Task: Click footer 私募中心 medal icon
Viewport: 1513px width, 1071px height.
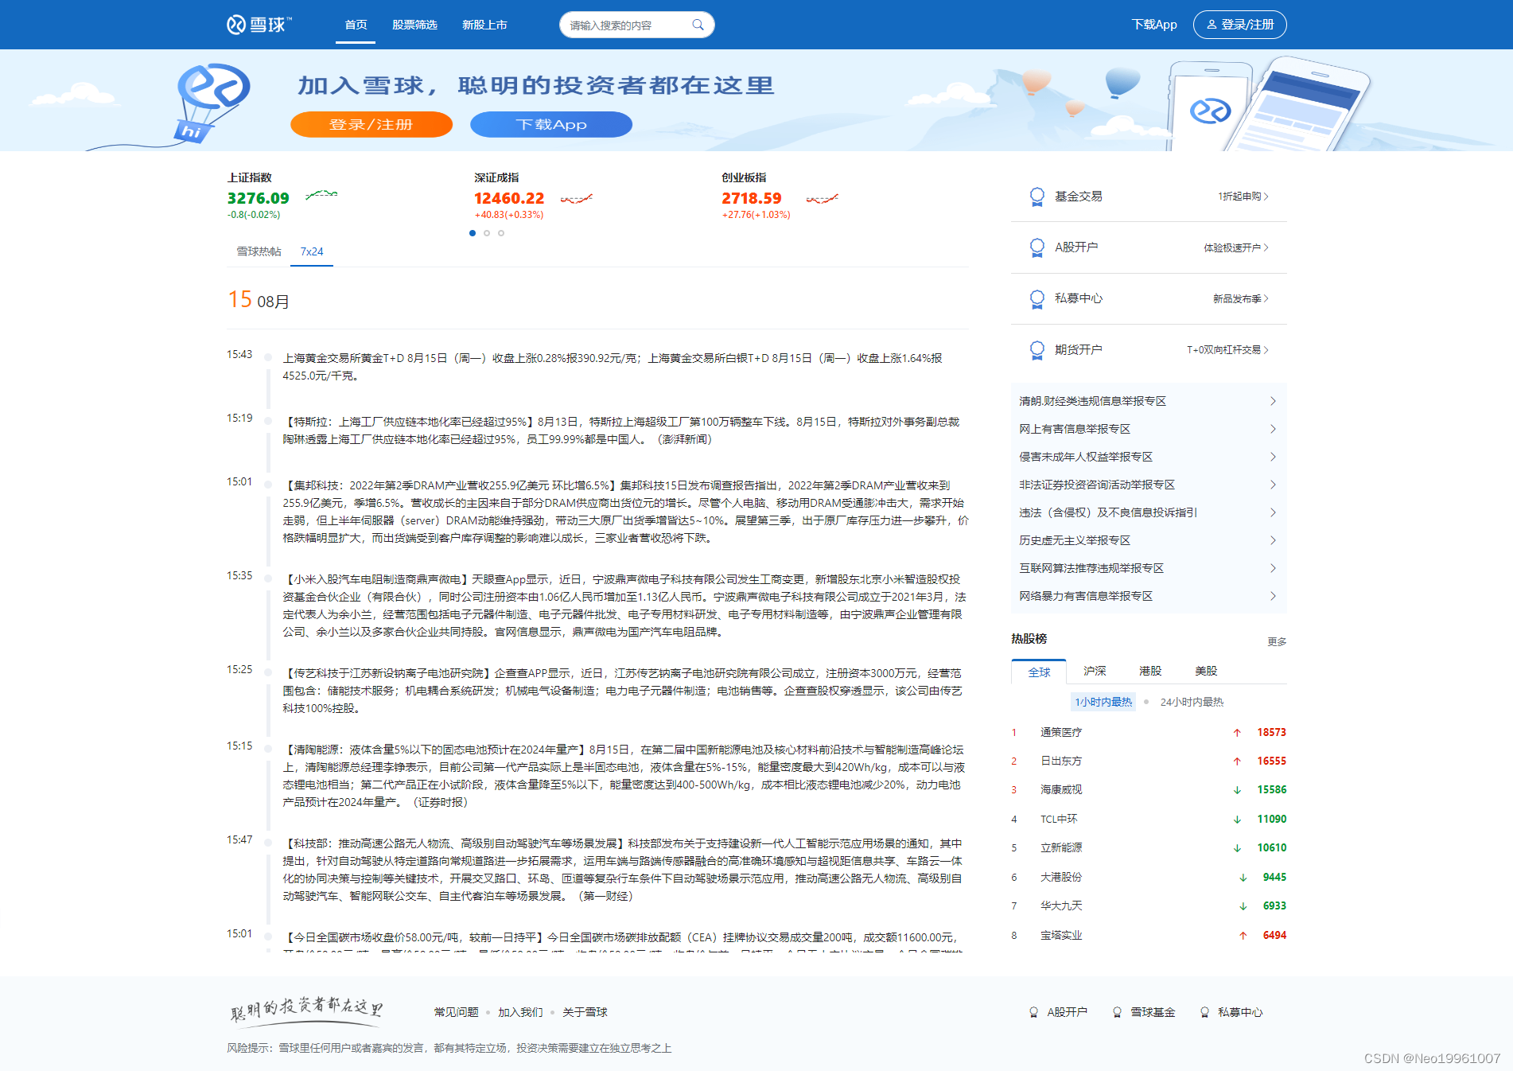Action: coord(1204,1012)
